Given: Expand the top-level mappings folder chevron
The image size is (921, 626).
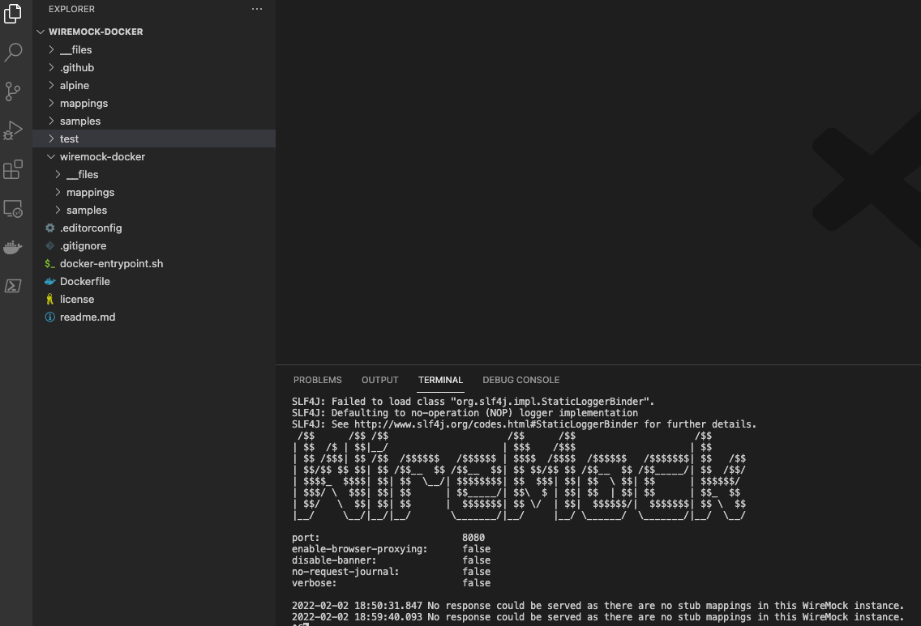Looking at the screenshot, I should point(51,103).
